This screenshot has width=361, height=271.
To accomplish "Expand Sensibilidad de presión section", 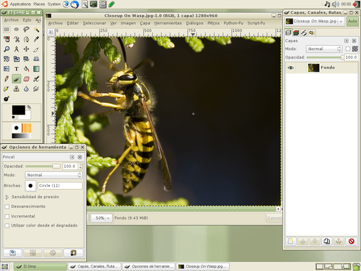I will click(x=7, y=197).
